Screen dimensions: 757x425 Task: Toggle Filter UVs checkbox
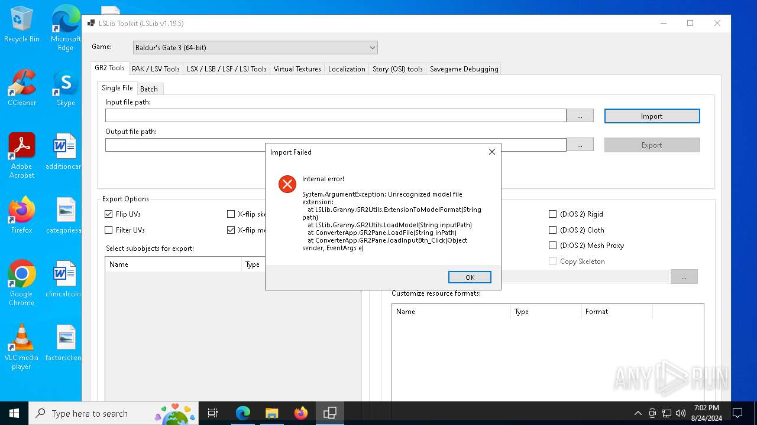point(108,230)
